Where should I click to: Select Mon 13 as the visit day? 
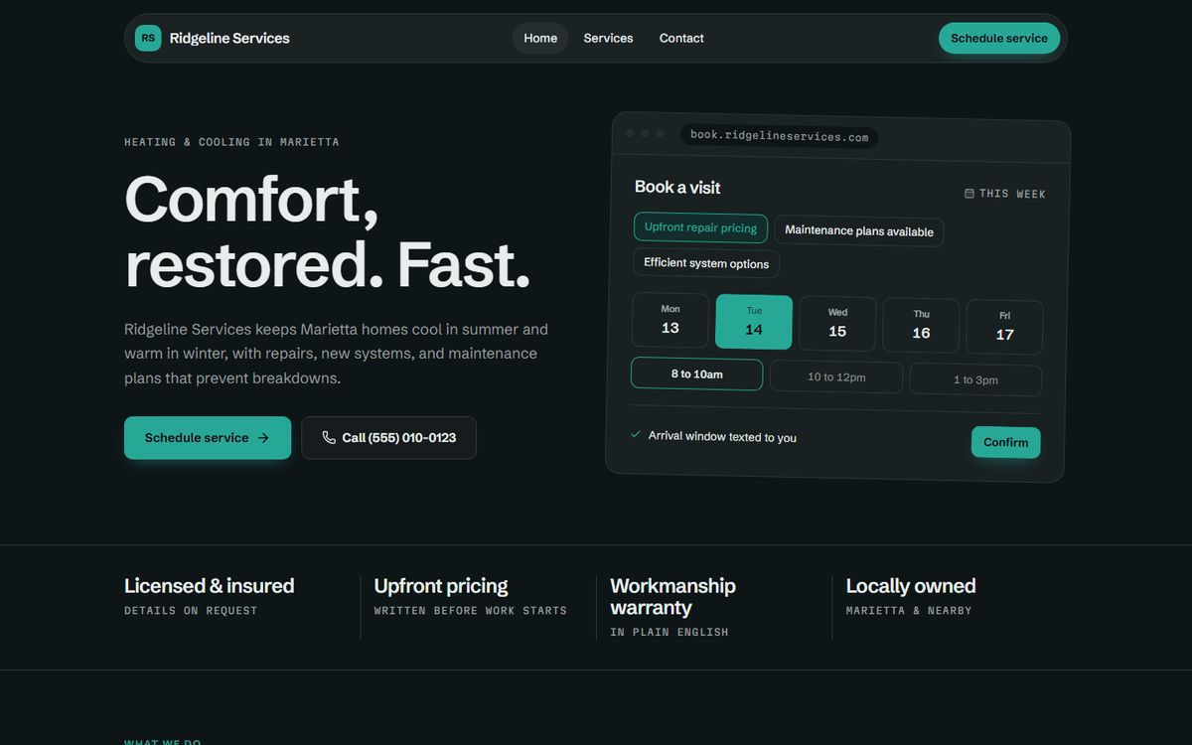click(670, 320)
